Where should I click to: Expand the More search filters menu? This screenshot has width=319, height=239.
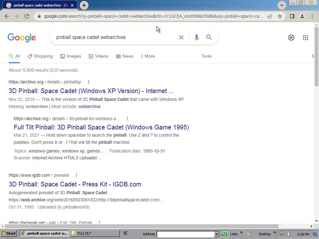148,56
